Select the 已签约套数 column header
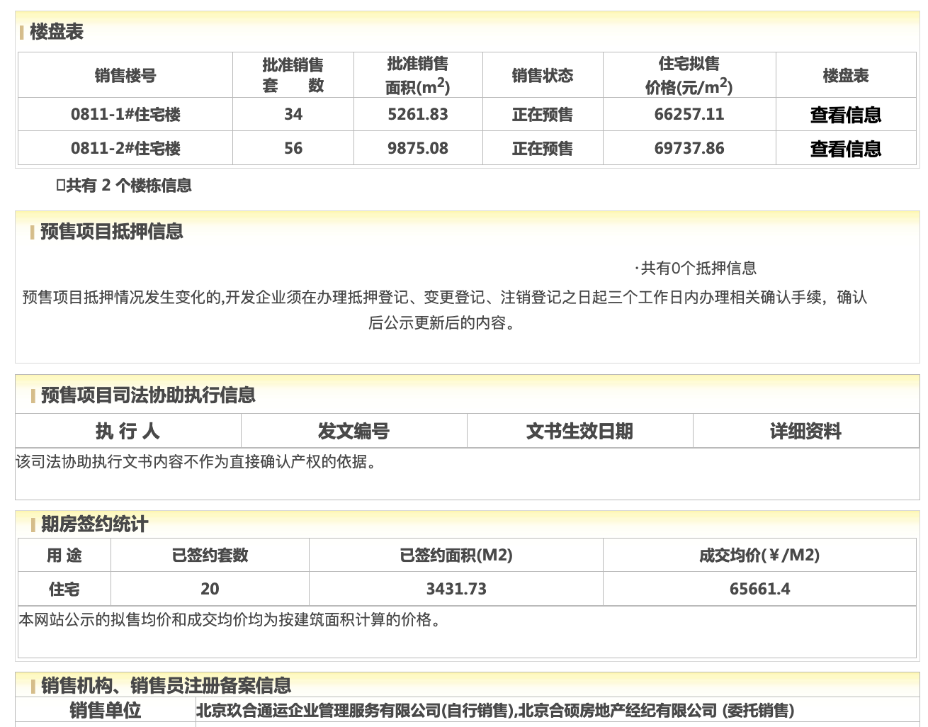The image size is (928, 727). click(x=210, y=556)
